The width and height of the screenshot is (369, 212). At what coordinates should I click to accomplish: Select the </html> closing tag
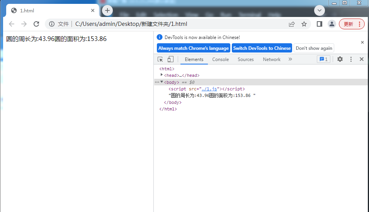[168, 109]
